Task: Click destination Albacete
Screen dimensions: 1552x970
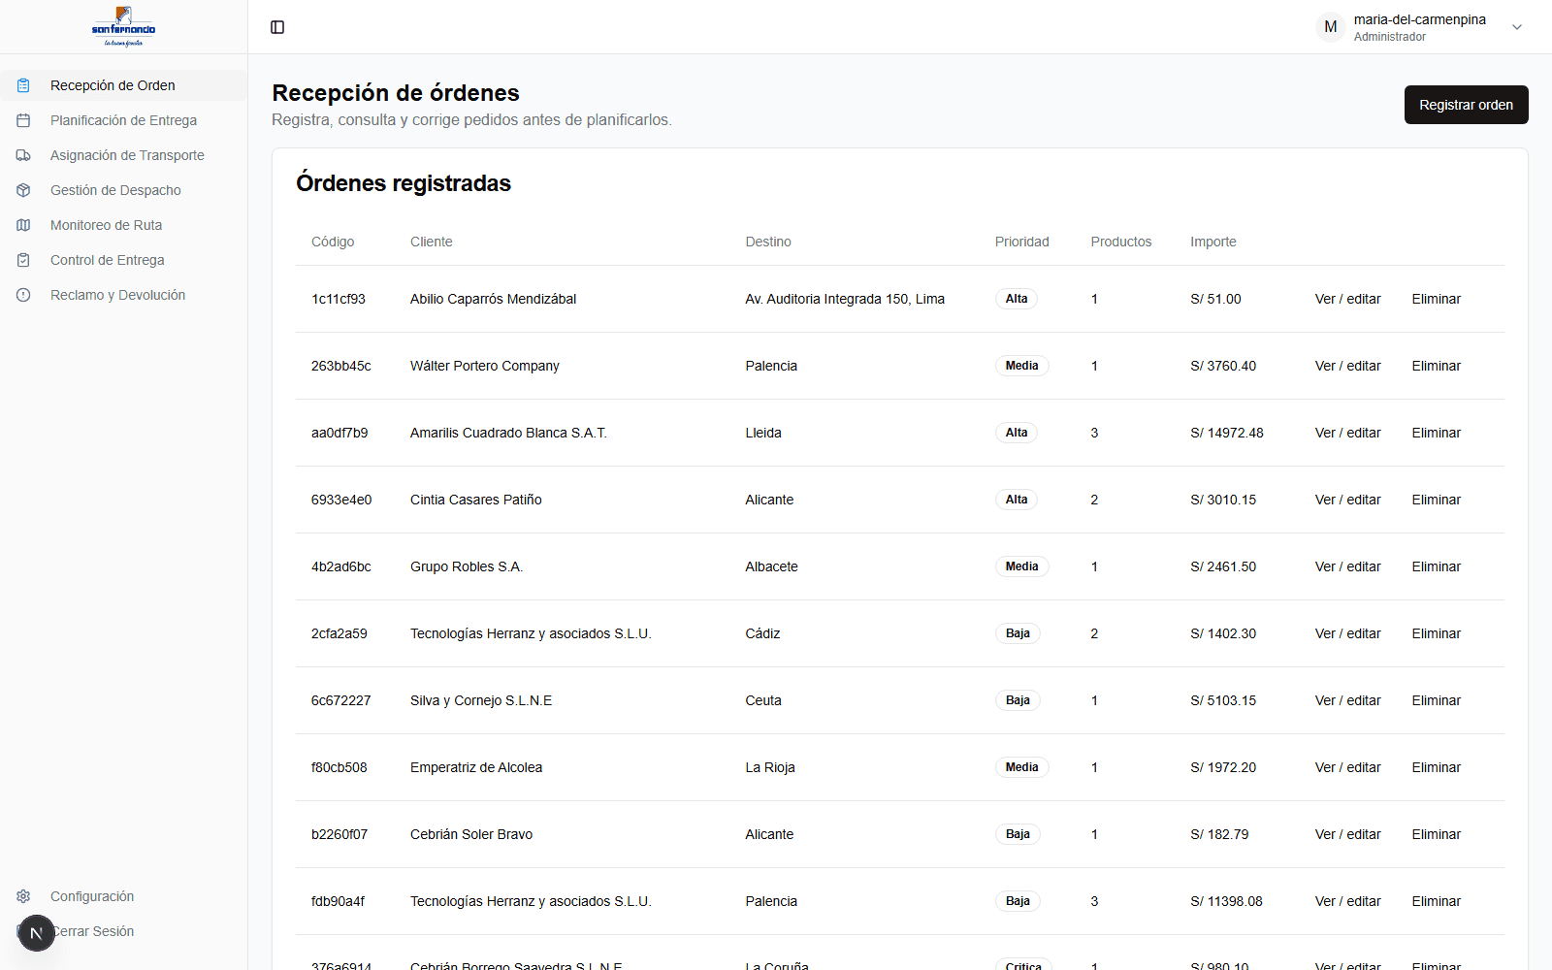Action: coord(771,566)
